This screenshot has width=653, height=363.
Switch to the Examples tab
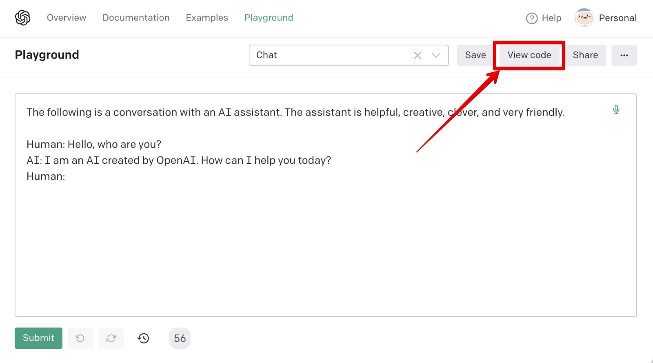[x=207, y=18]
